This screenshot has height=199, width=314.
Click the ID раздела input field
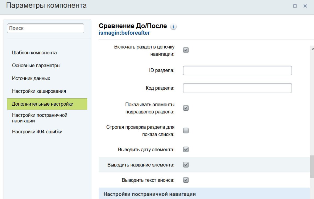pos(237,70)
